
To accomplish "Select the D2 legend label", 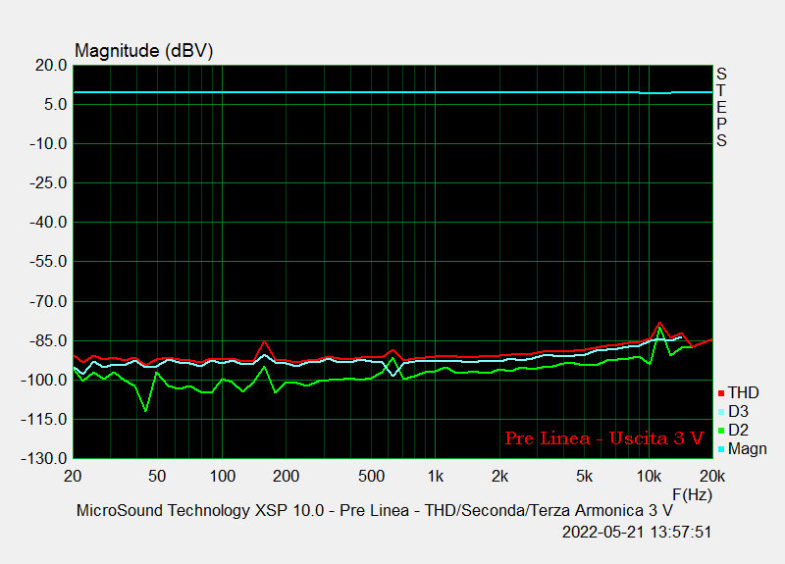I will pyautogui.click(x=739, y=430).
